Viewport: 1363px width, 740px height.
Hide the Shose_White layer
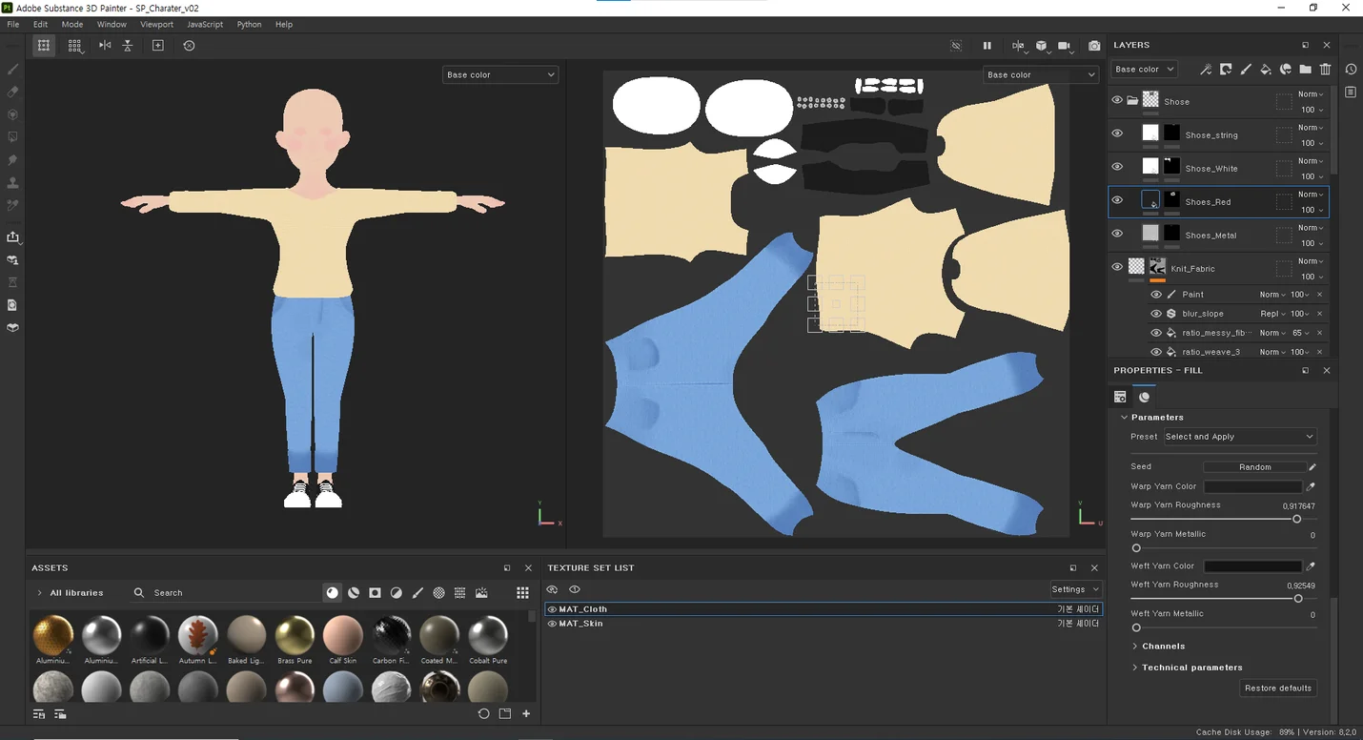coord(1117,167)
